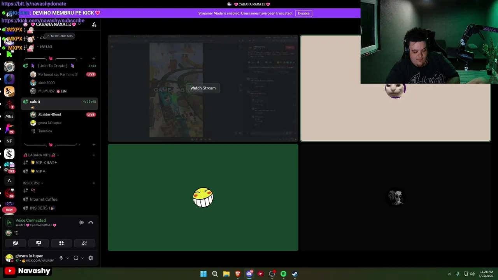498x280 pixels.
Task: Open server icon with 122 badge
Action: coord(9,167)
